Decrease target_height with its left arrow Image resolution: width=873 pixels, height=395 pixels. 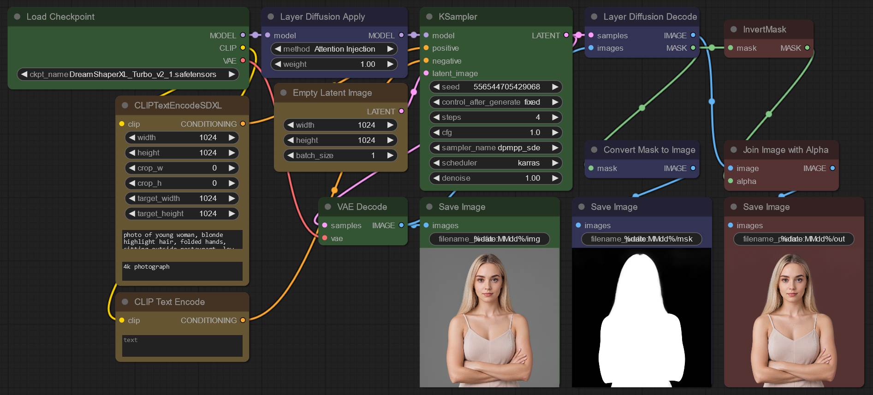click(x=132, y=213)
